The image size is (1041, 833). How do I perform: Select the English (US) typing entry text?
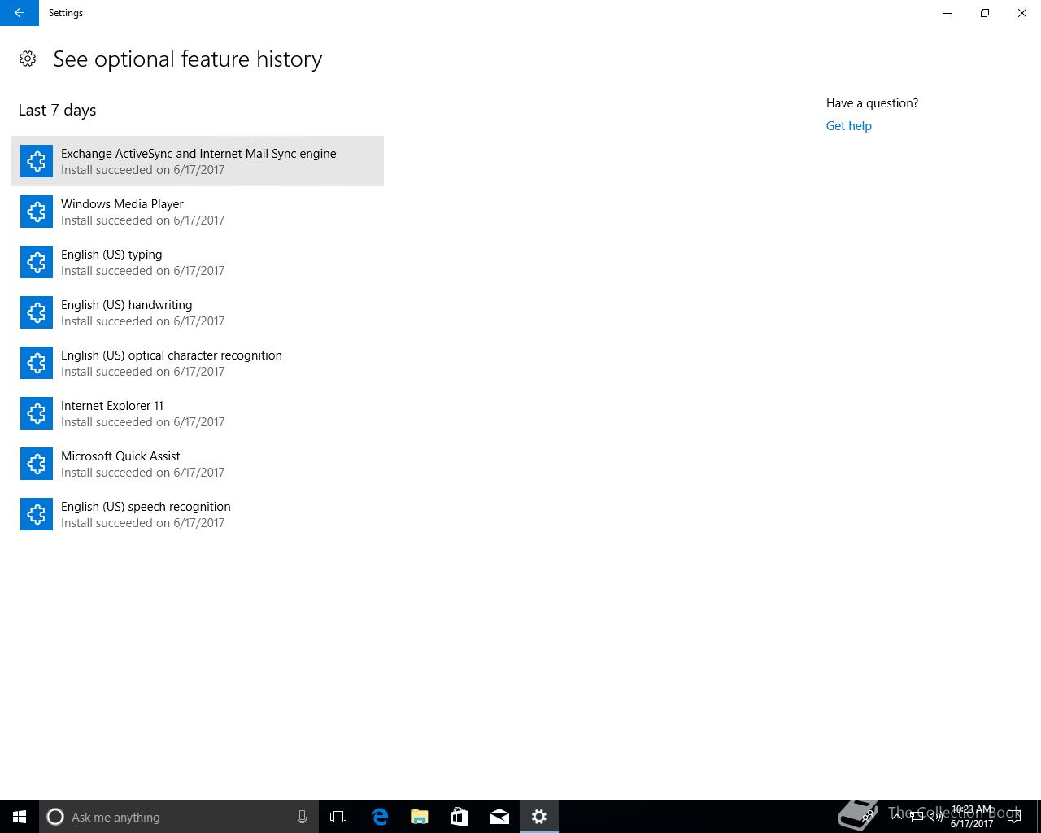[111, 255]
